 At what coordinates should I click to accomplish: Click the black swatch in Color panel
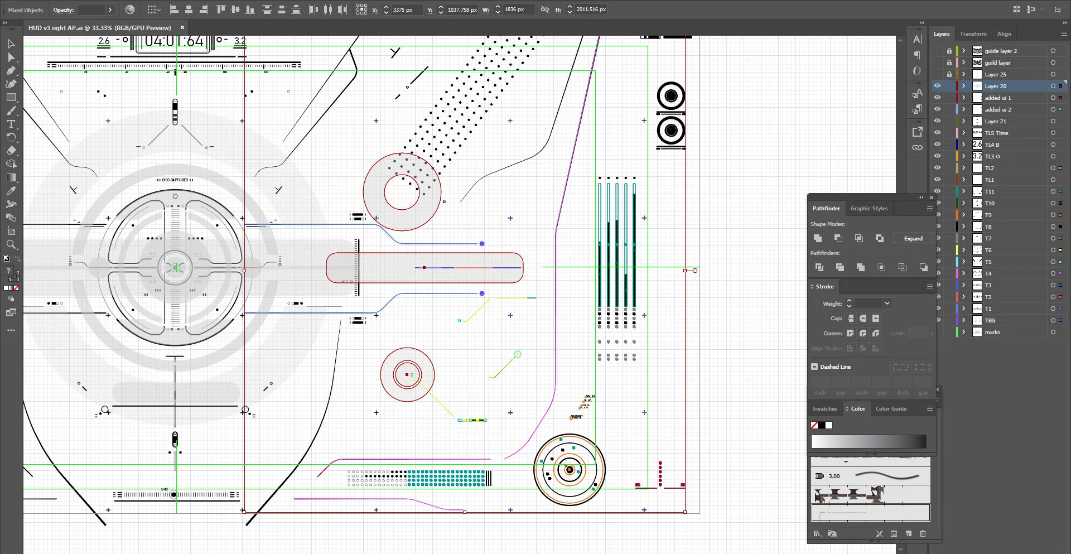coord(821,425)
